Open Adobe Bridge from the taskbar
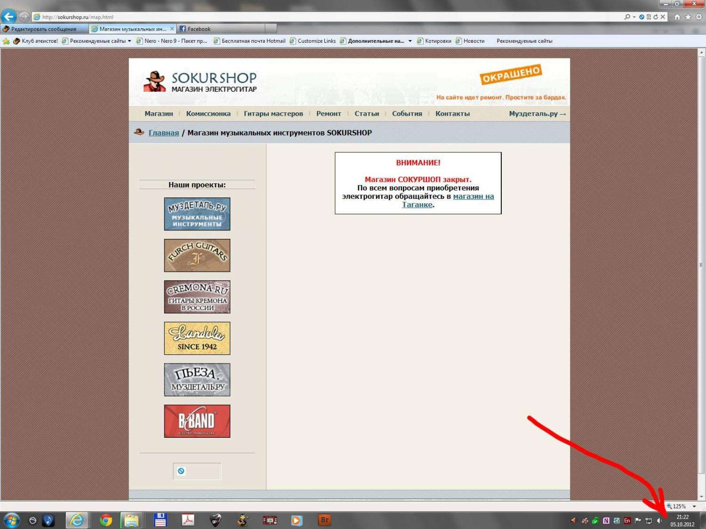The height and width of the screenshot is (529, 706). pyautogui.click(x=324, y=520)
